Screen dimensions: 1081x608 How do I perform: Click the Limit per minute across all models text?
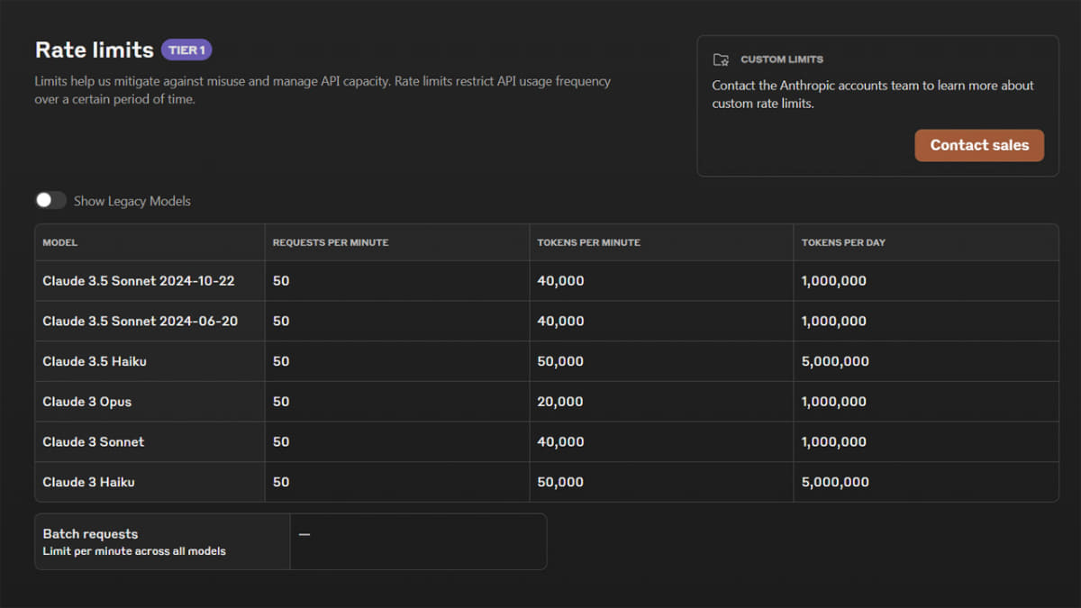tap(134, 551)
